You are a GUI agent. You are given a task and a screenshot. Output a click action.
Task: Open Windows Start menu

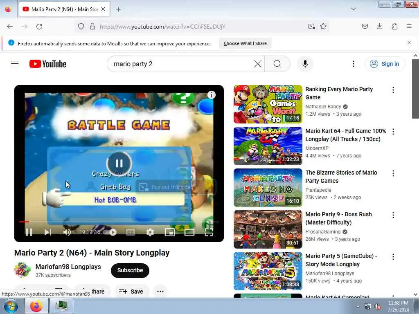(11, 306)
